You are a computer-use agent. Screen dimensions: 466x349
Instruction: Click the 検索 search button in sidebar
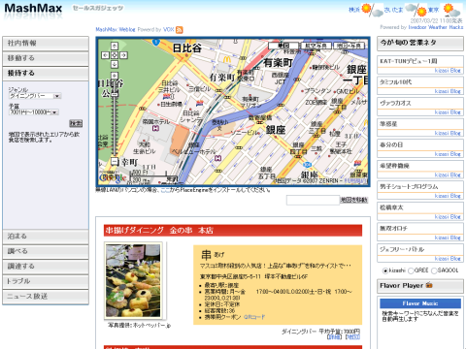click(x=76, y=123)
